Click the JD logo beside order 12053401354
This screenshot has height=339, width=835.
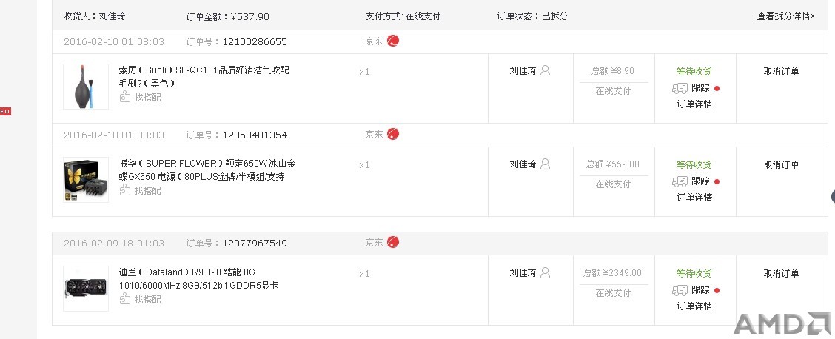pyautogui.click(x=393, y=134)
